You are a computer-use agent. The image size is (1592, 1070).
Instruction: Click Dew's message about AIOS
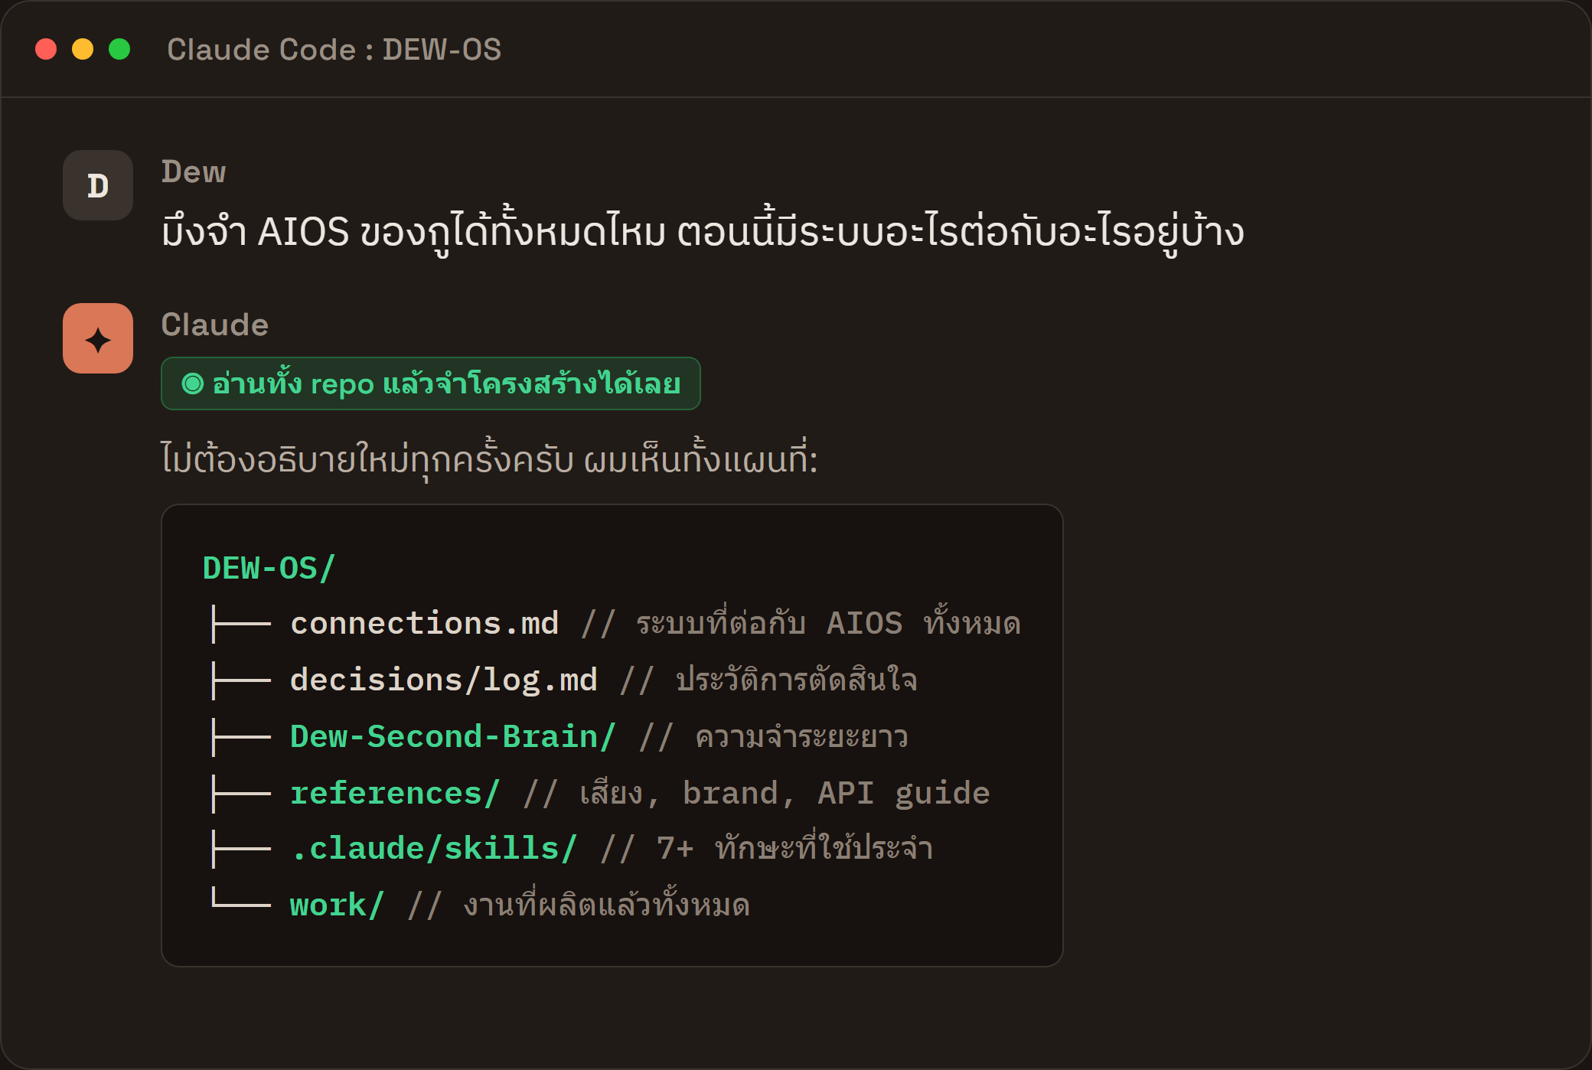pyautogui.click(x=703, y=231)
